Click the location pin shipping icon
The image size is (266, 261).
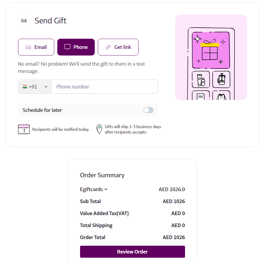(99, 129)
